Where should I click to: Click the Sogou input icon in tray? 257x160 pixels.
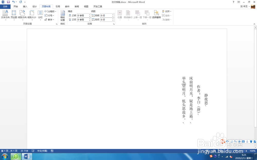click(x=211, y=156)
